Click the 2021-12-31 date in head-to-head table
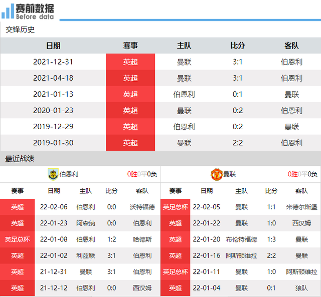321x297 pixels. point(53,62)
